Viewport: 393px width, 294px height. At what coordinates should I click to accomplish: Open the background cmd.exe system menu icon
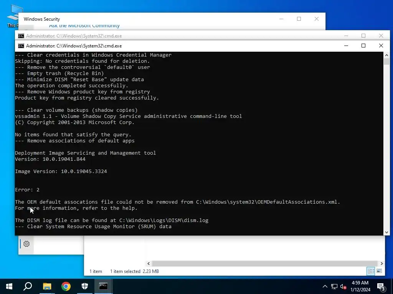click(x=21, y=36)
